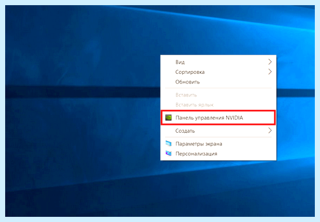Choose Вставить in the context menu

(x=218, y=95)
